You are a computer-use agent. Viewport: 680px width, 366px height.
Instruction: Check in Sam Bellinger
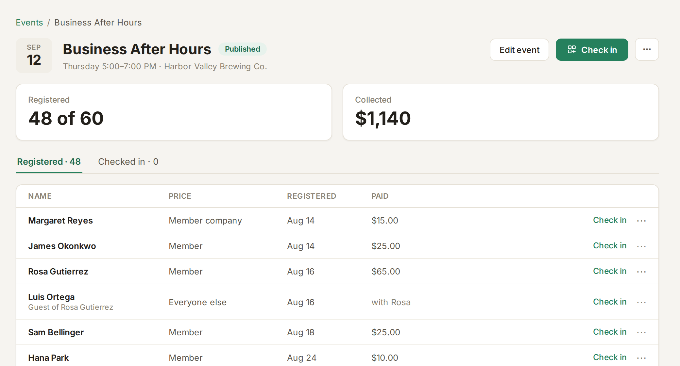[610, 332]
